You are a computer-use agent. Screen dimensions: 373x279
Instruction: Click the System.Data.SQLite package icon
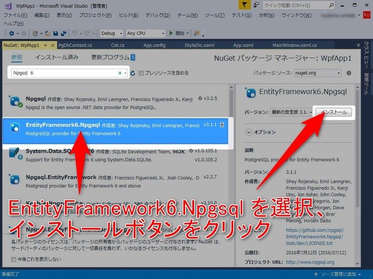click(15, 153)
